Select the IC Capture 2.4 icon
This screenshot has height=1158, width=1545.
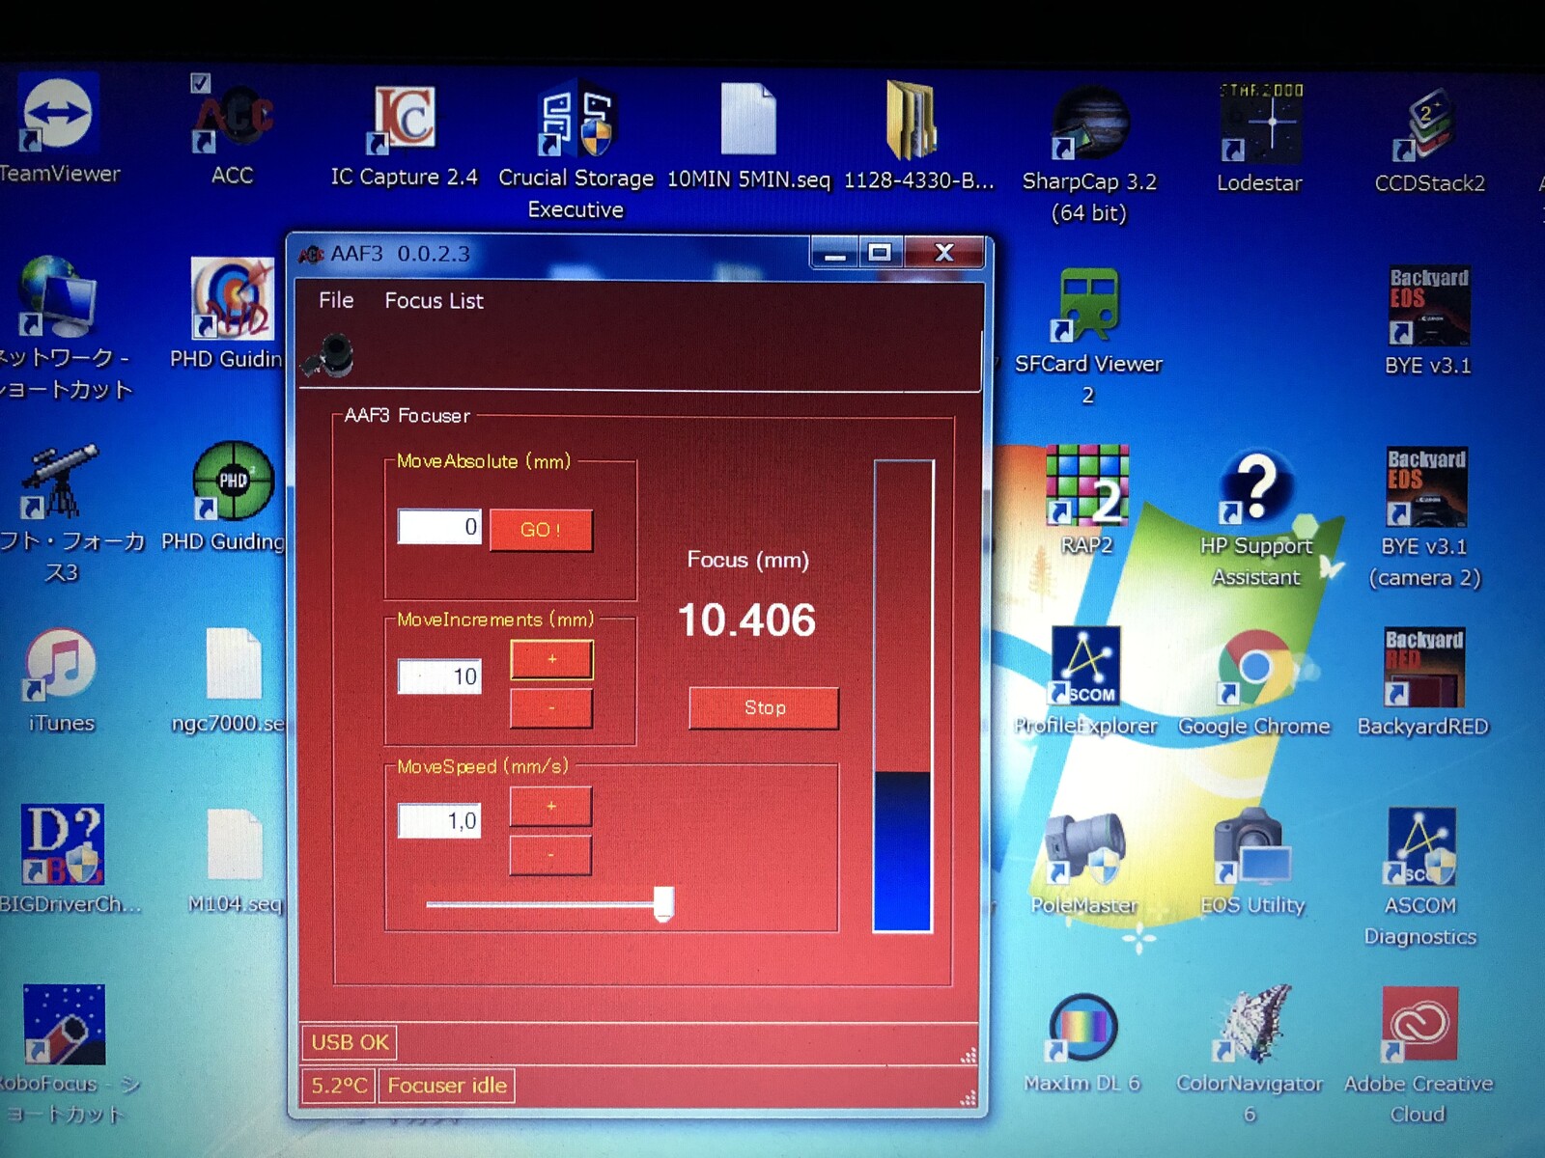[x=405, y=133]
